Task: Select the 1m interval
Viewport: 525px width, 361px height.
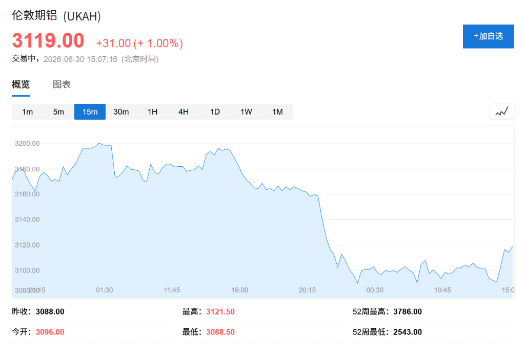Action: 28,111
